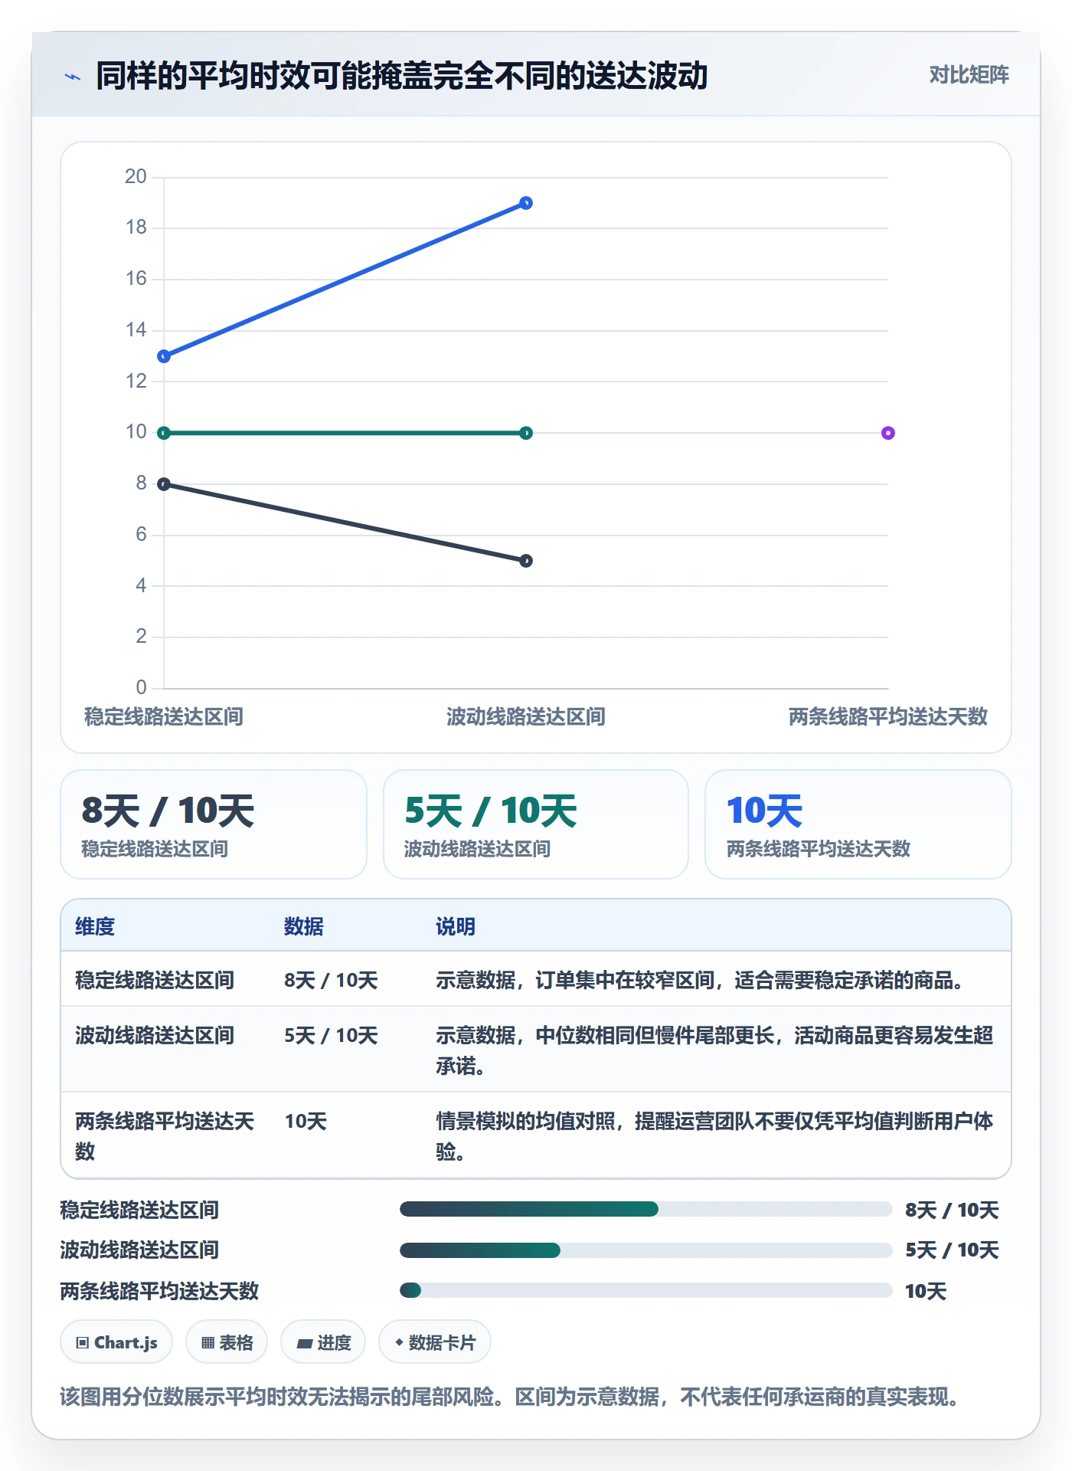Click table cell 两条线路平均送达天数

pos(165,1135)
